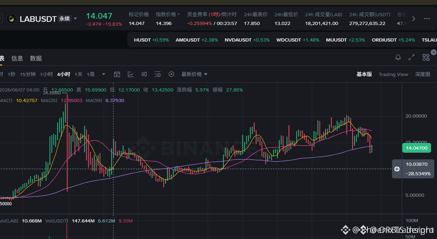
Task: Click the MA(25) indicator value
Action: tap(72, 100)
